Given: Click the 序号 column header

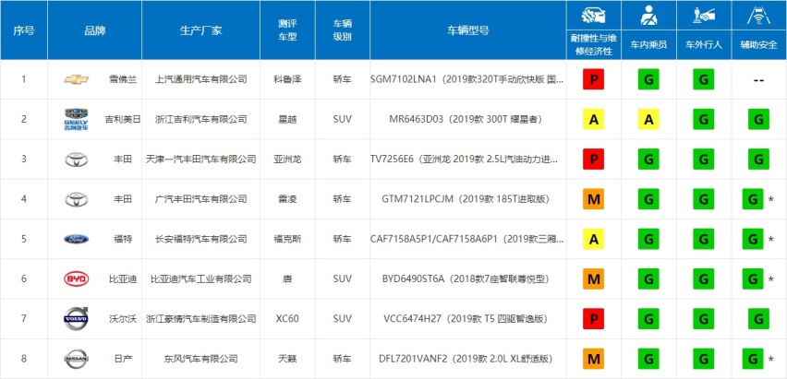Looking at the screenshot, I should [x=24, y=30].
